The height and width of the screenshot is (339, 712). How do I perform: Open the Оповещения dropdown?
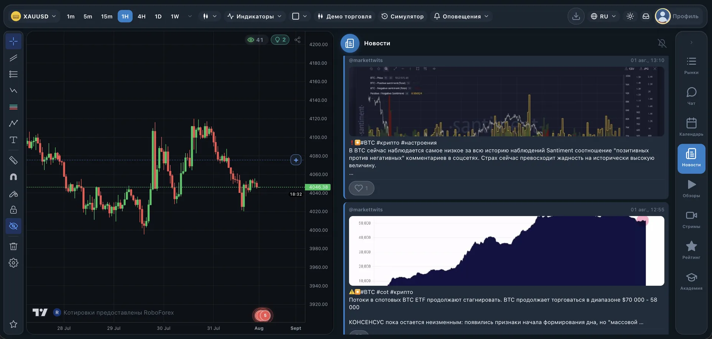461,16
